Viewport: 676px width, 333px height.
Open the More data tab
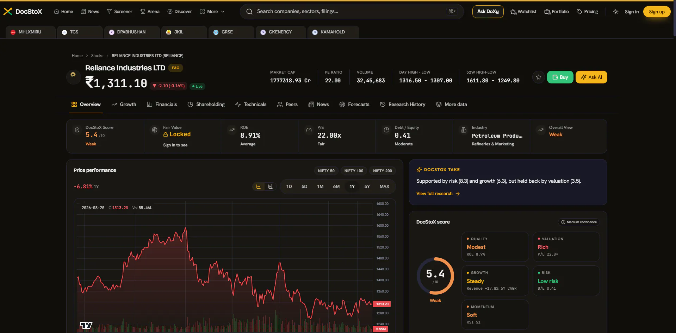[452, 105]
